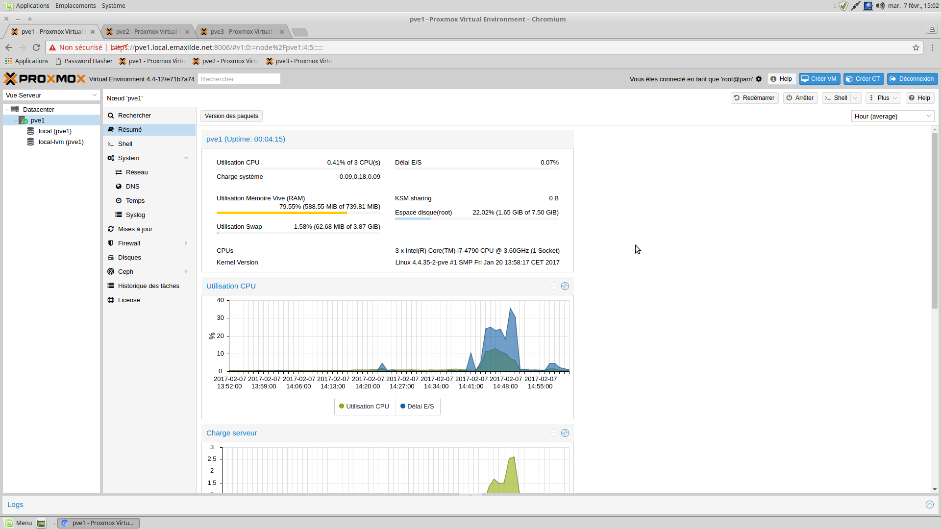Open Menu button in bottom taskbar
Viewport: 941px width, 529px height.
pyautogui.click(x=19, y=523)
